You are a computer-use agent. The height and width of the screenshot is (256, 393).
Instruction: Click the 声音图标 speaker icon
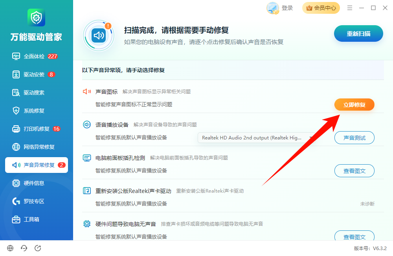click(87, 91)
